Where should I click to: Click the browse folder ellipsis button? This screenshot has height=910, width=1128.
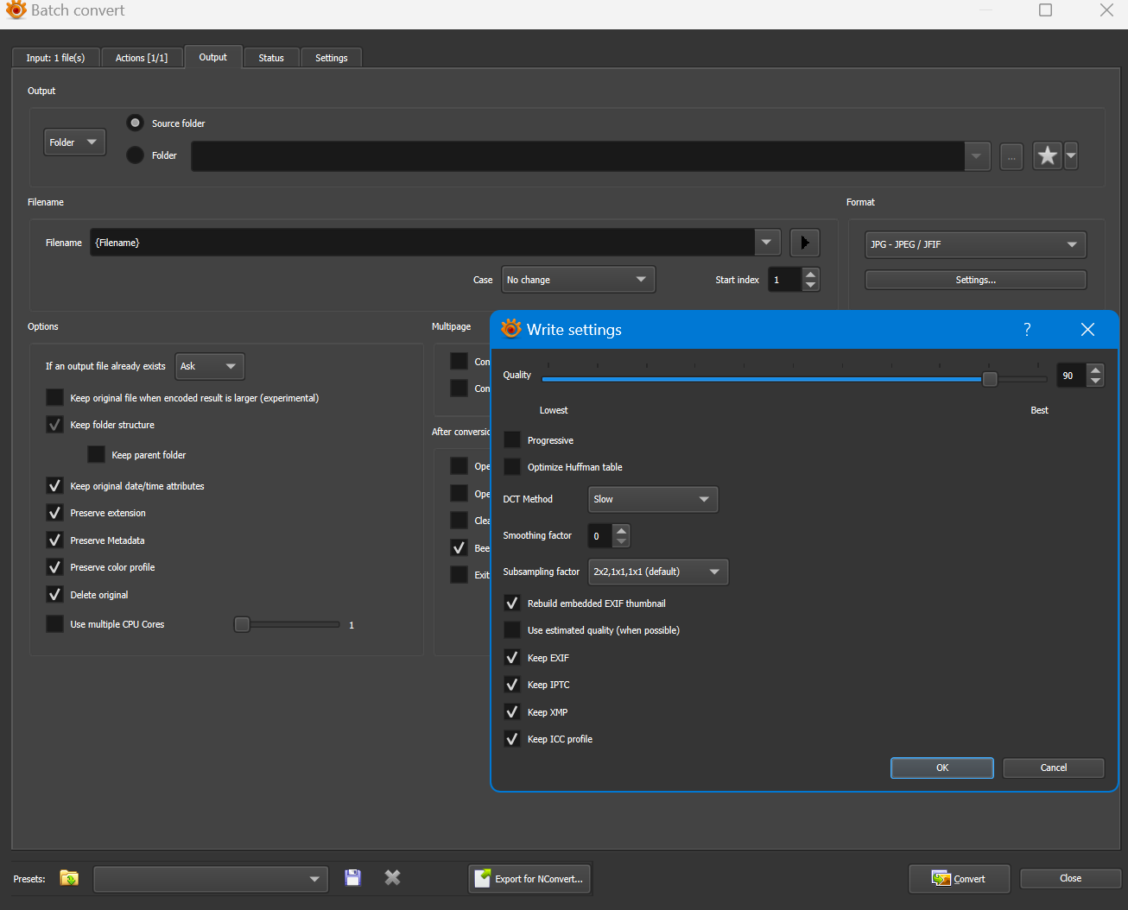coord(1011,156)
